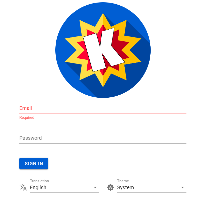Screen dimensions: 207x206
Task: Click the red Required error message
Action: coord(27,118)
